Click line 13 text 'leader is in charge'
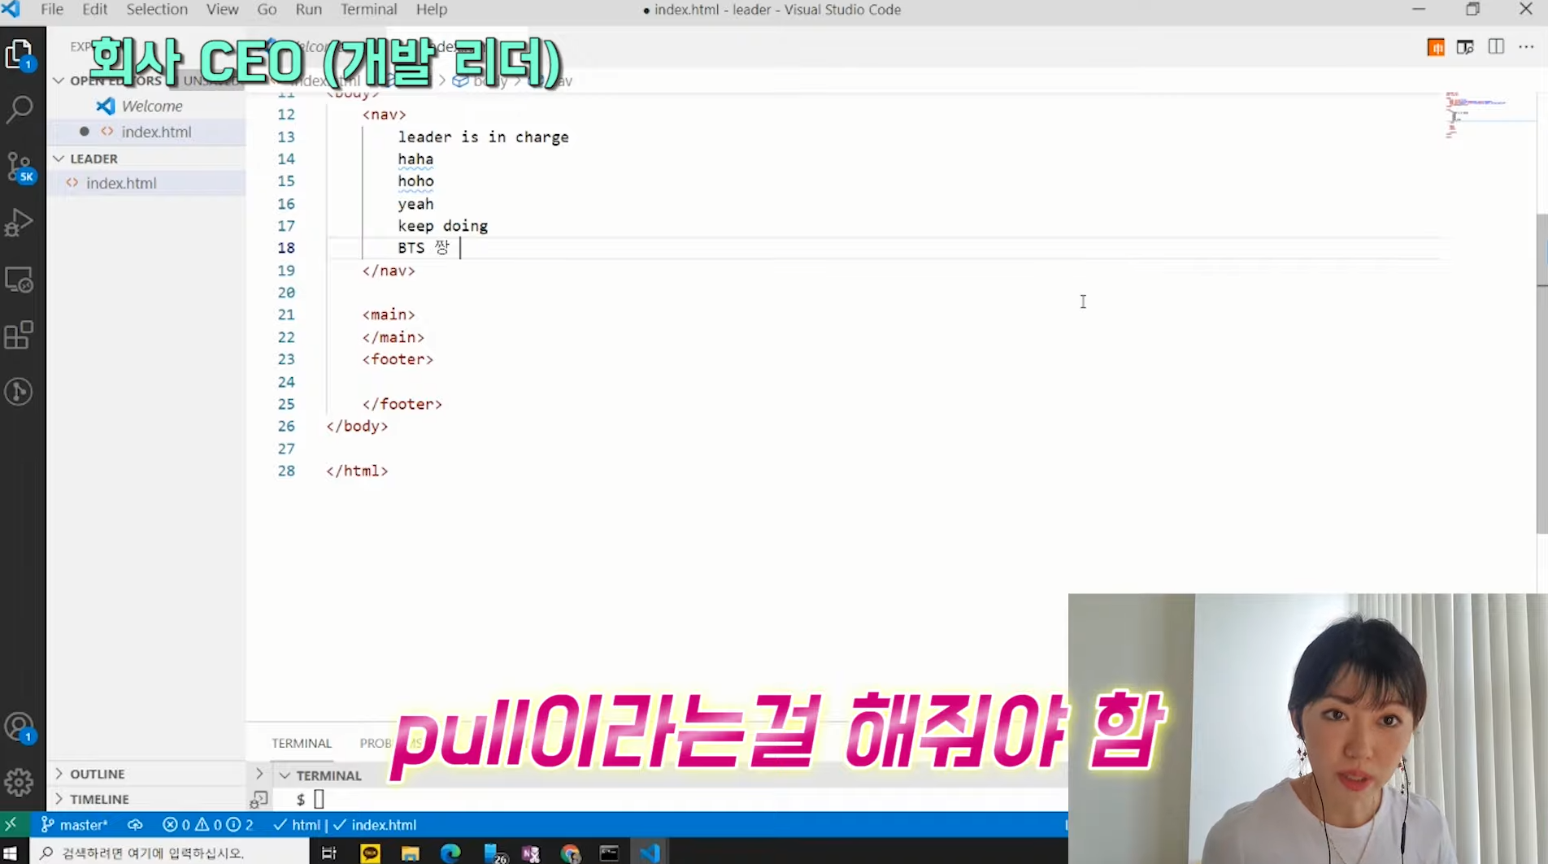Image resolution: width=1548 pixels, height=864 pixels. tap(483, 137)
